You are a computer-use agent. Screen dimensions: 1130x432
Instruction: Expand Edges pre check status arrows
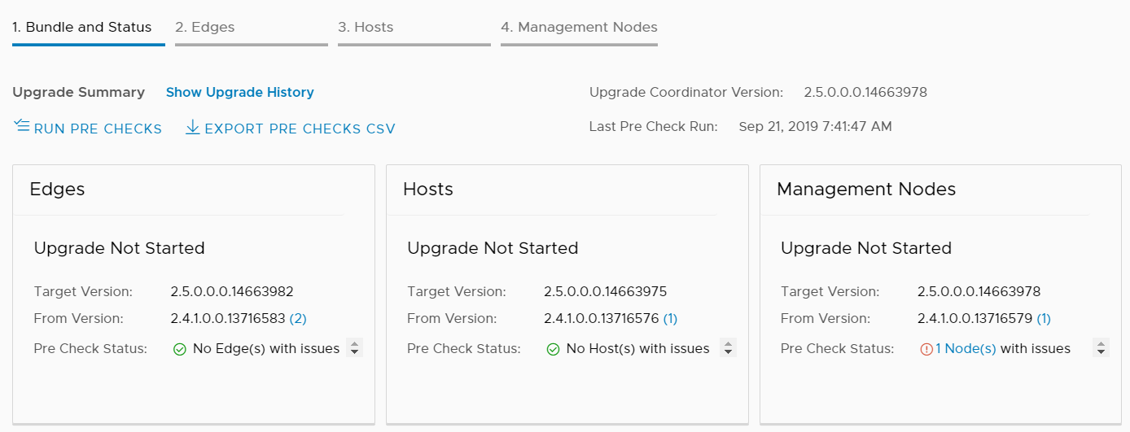point(354,348)
